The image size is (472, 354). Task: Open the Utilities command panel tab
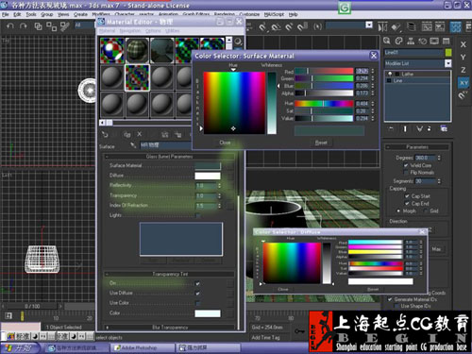[447, 41]
